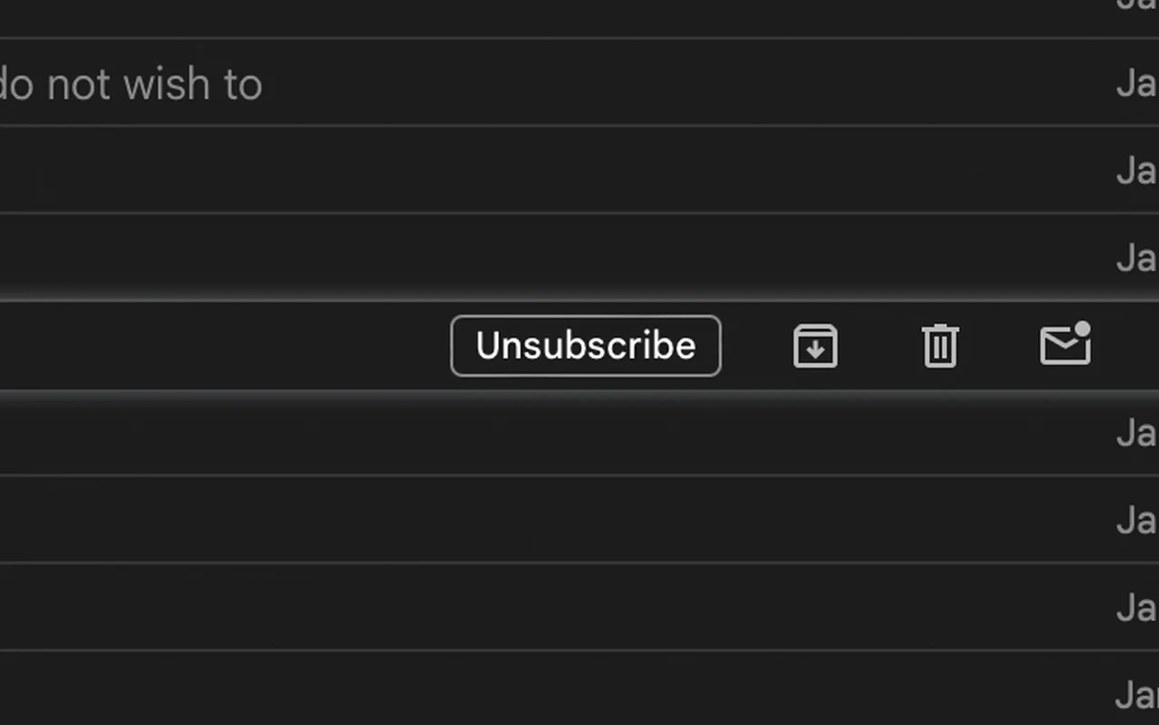Click the Unsubscribe button on hovered email
The image size is (1159, 725).
[x=586, y=346]
